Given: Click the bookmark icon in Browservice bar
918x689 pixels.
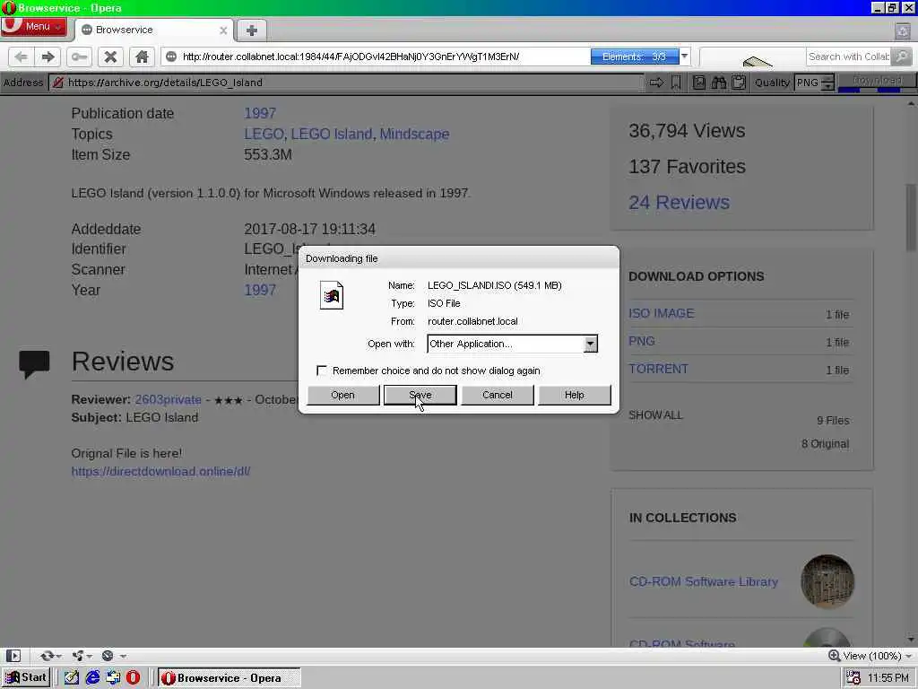Looking at the screenshot, I should tap(676, 83).
